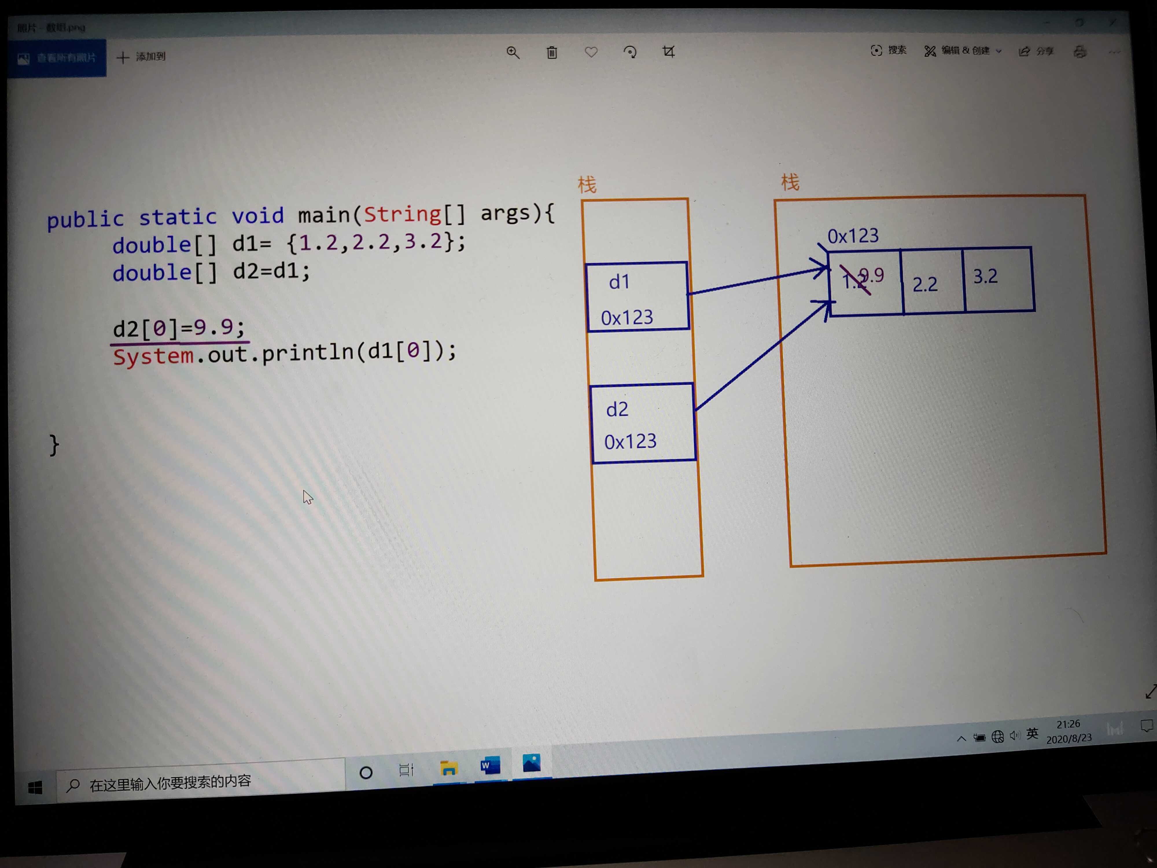Delete the current photo with trash icon

(x=552, y=52)
